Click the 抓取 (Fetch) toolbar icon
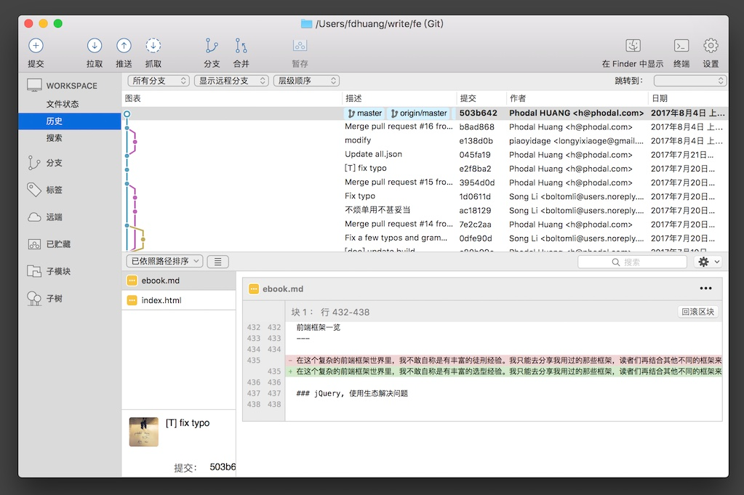Screen dimensions: 744x495 [153, 46]
